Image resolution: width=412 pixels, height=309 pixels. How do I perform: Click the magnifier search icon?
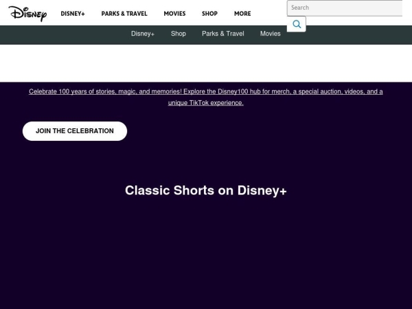click(x=297, y=24)
